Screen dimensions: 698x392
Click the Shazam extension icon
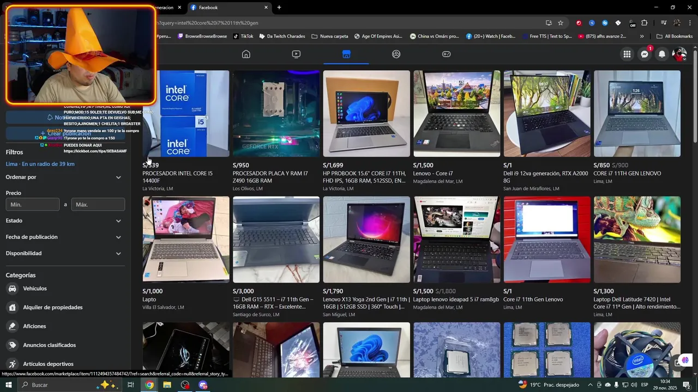point(605,23)
